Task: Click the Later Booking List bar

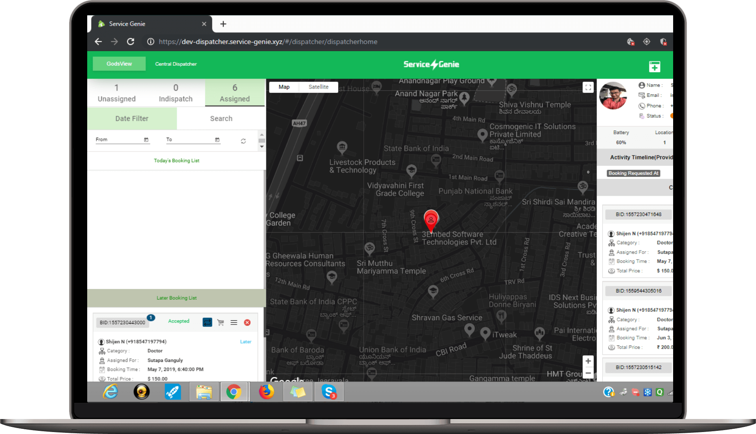Action: click(176, 298)
